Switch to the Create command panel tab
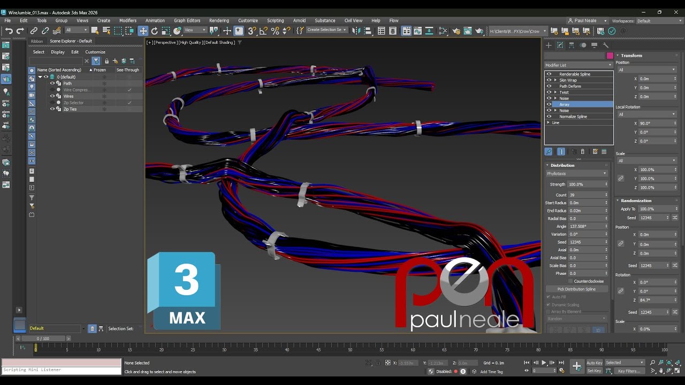Image resolution: width=685 pixels, height=385 pixels. (549, 45)
